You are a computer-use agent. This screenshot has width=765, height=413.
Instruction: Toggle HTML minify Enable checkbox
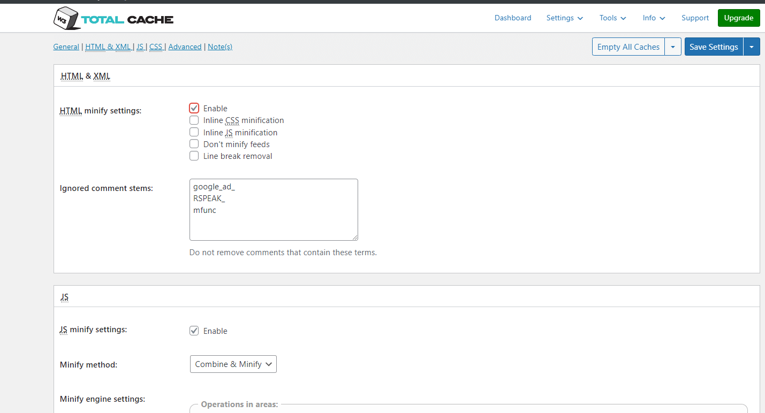click(194, 108)
